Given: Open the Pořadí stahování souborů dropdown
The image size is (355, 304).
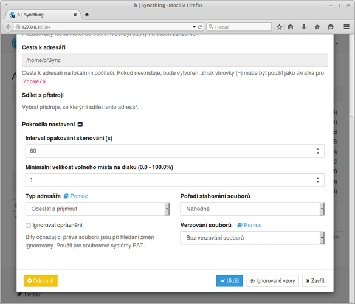Looking at the screenshot, I should coord(252,209).
